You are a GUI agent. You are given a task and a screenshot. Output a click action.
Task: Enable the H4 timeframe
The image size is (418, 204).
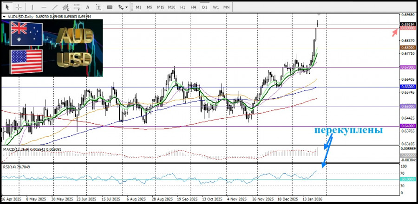pos(194,7)
